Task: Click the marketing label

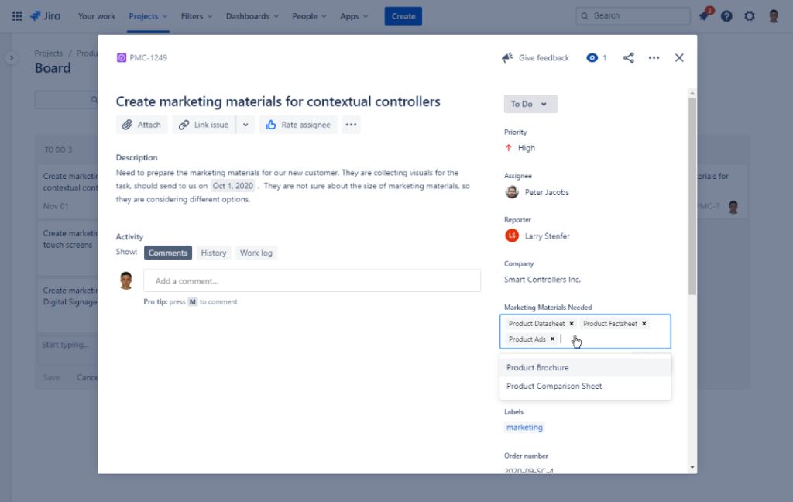Action: point(524,427)
